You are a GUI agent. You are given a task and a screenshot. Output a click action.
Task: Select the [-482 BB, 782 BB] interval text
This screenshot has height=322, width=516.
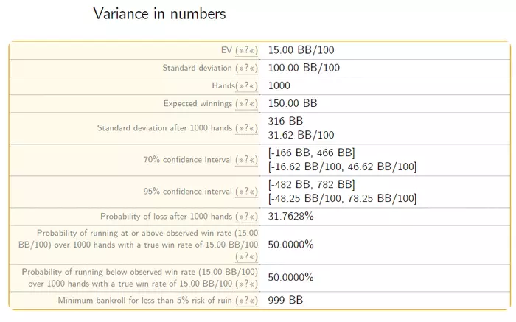coord(312,184)
